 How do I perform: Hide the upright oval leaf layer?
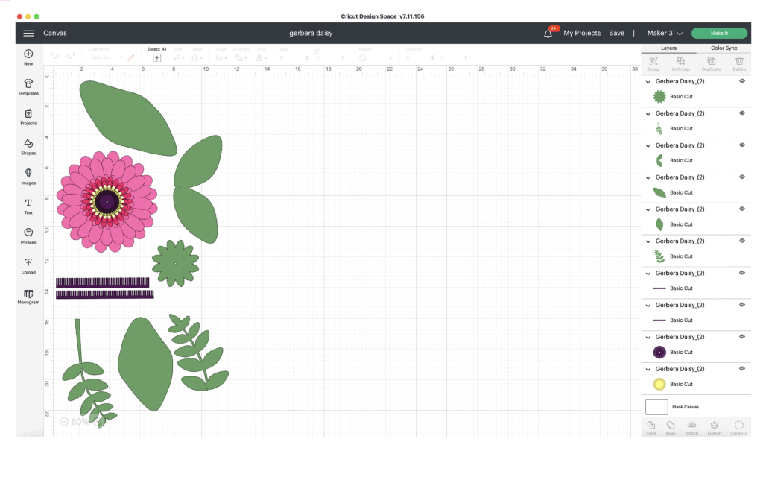[742, 209]
